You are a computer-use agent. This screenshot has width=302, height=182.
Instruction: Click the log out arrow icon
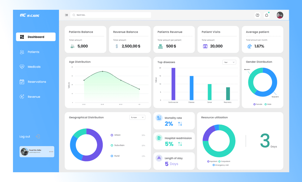pos(38,136)
